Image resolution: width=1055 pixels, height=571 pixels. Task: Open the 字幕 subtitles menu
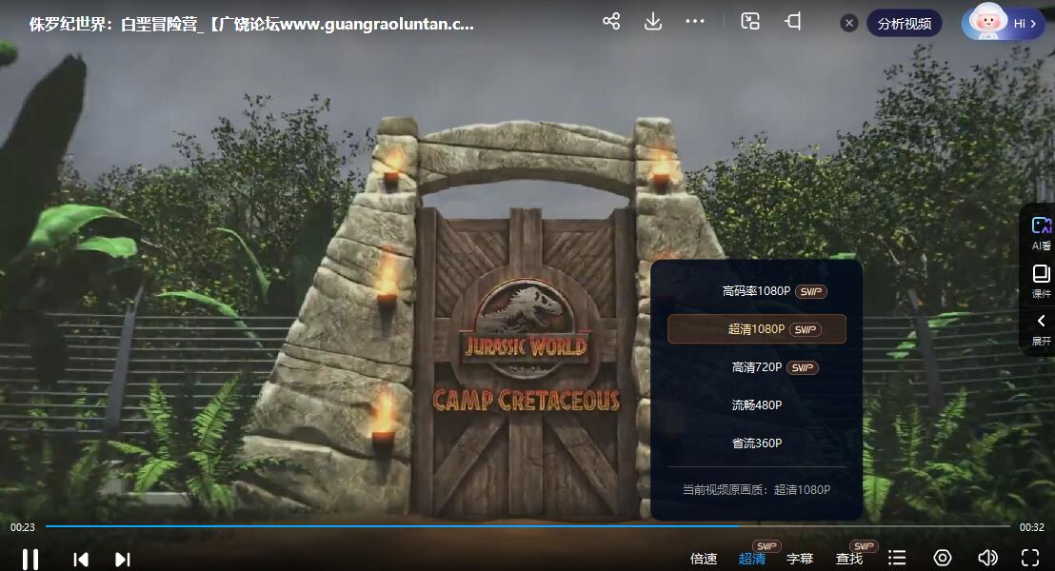coord(800,559)
